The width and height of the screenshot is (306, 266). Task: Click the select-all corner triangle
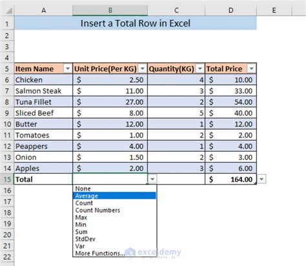click(9, 10)
